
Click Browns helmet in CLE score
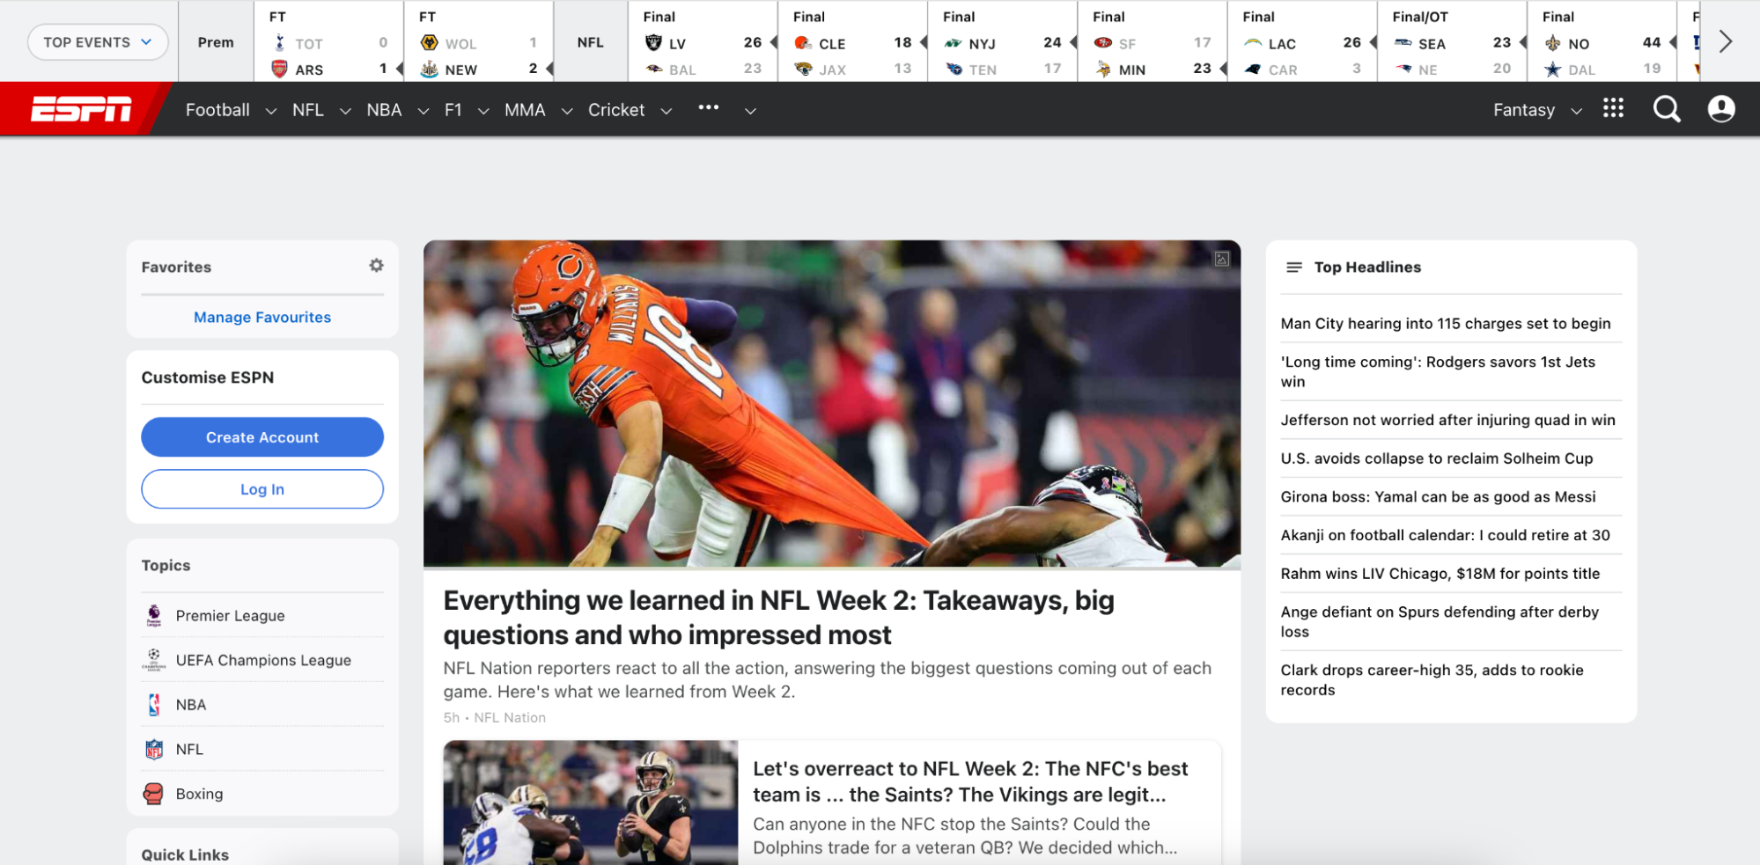(x=803, y=42)
